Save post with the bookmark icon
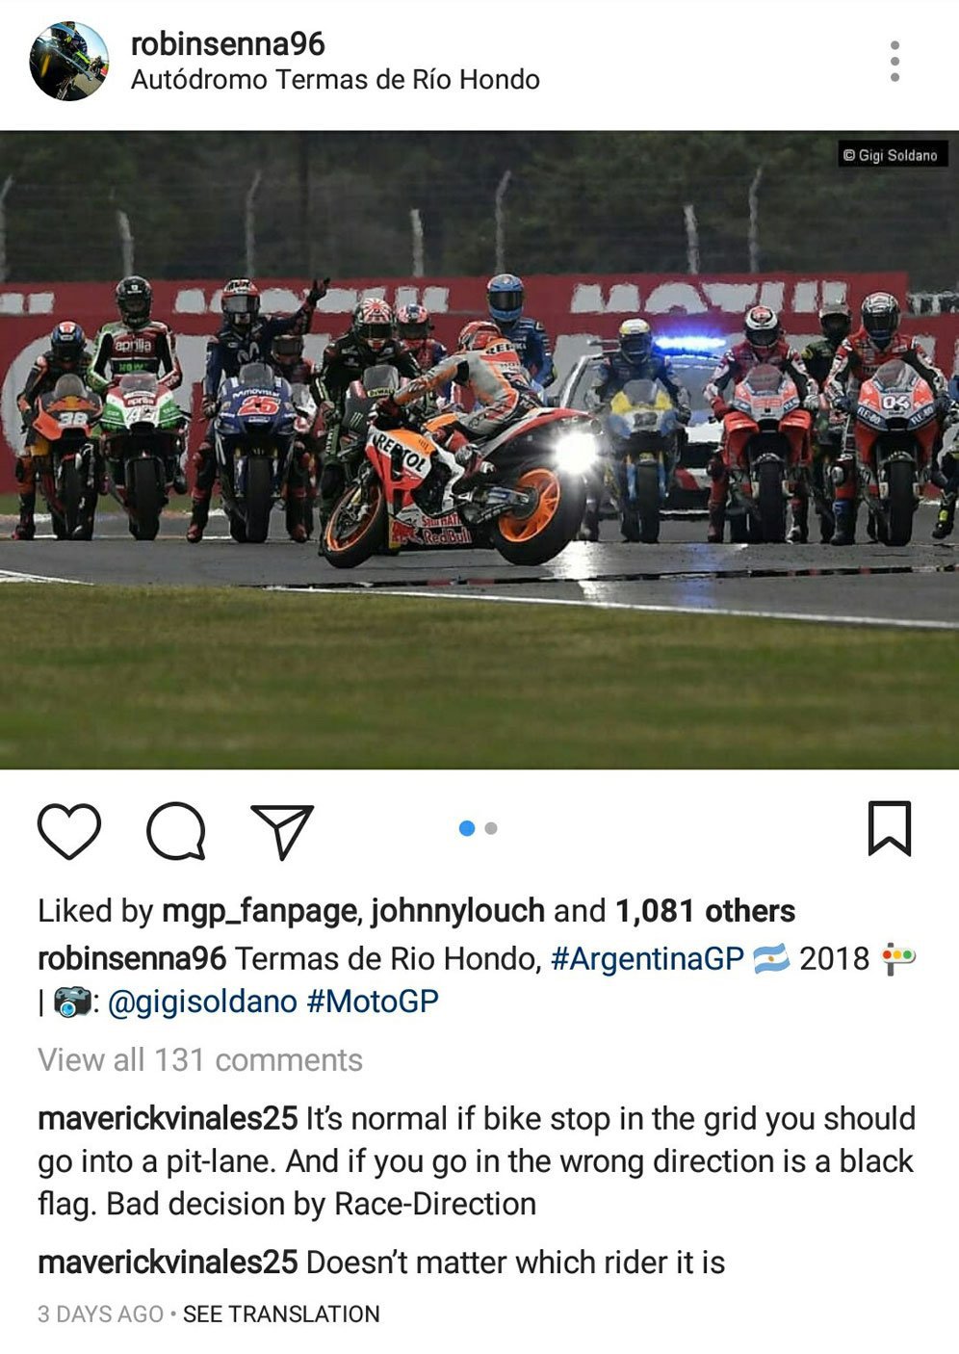959x1354 pixels. (x=889, y=828)
